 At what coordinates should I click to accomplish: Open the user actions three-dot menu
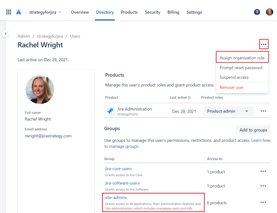(263, 44)
